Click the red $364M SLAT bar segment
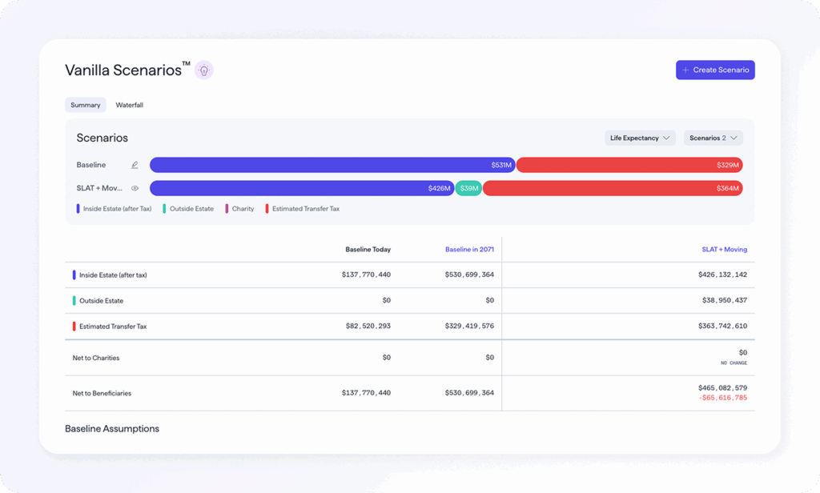 coord(613,189)
